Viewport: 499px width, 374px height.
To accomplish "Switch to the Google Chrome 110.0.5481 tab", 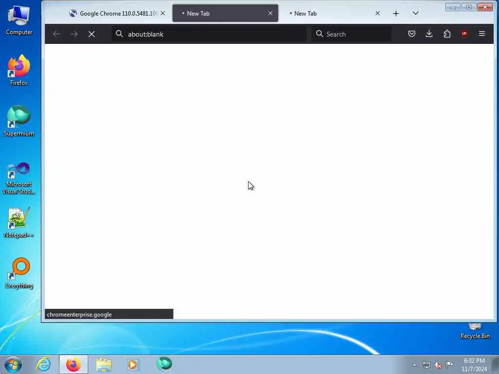I will click(118, 13).
